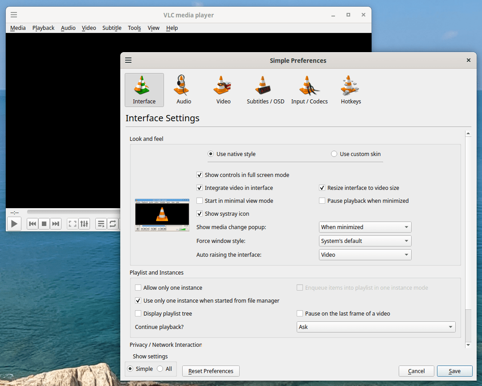The image size is (482, 386).
Task: Close the Simple Preferences dialog
Action: point(469,60)
